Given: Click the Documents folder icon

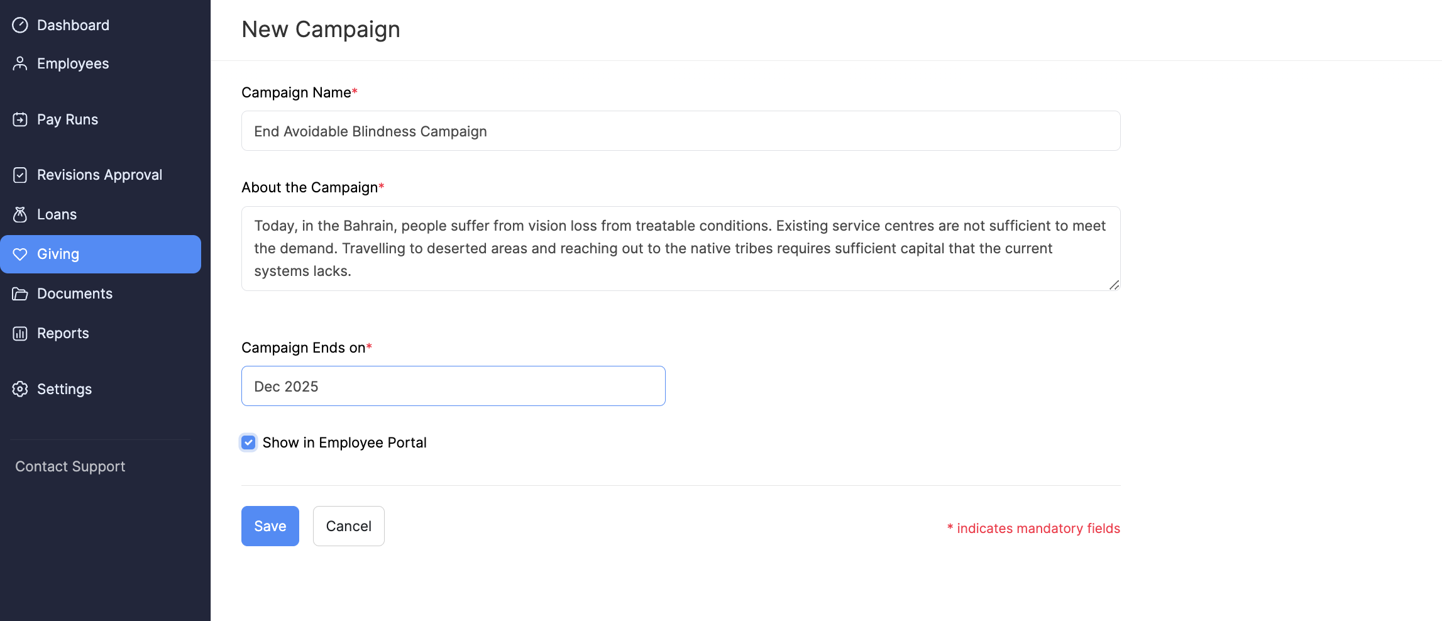Looking at the screenshot, I should point(20,294).
